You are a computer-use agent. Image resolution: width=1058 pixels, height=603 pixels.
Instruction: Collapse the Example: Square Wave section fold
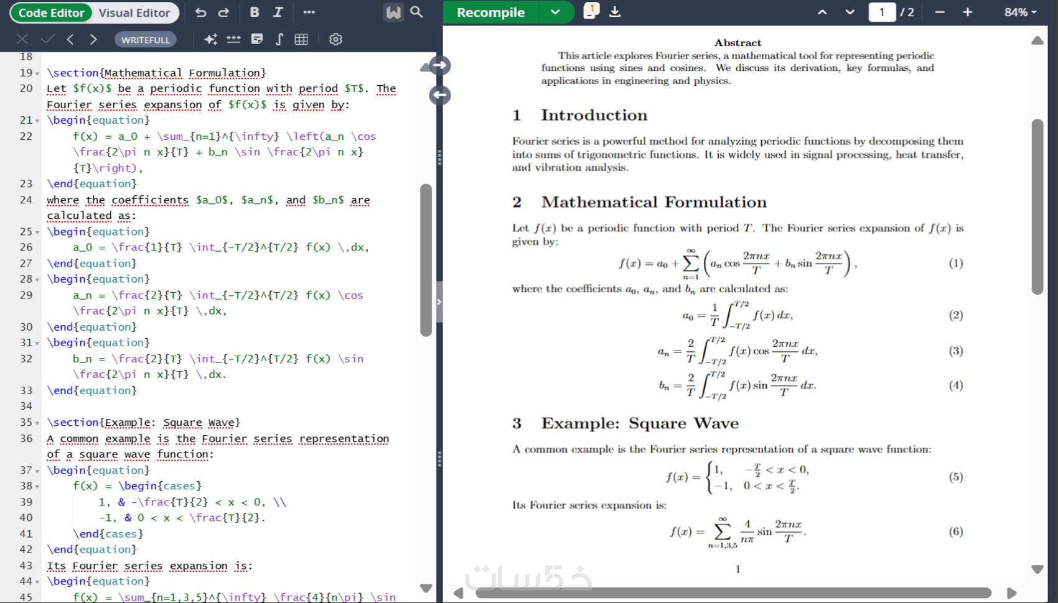pyautogui.click(x=37, y=423)
